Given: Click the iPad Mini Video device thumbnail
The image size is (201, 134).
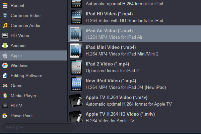Looking at the screenshot, I should (x=76, y=50).
